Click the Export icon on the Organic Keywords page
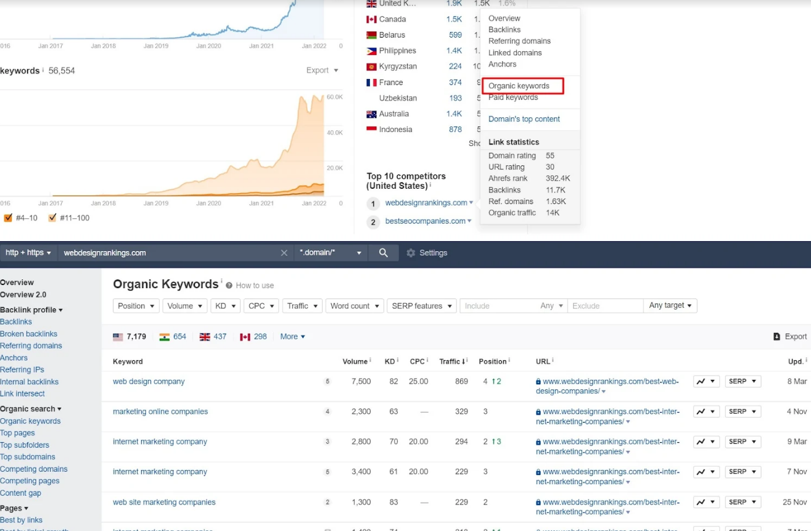 click(x=778, y=336)
